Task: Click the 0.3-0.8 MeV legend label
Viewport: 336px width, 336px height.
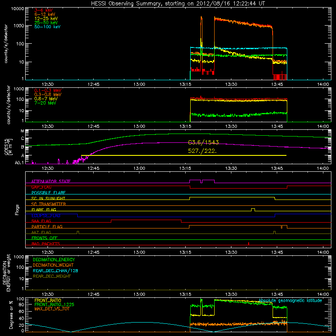Action: coord(48,94)
